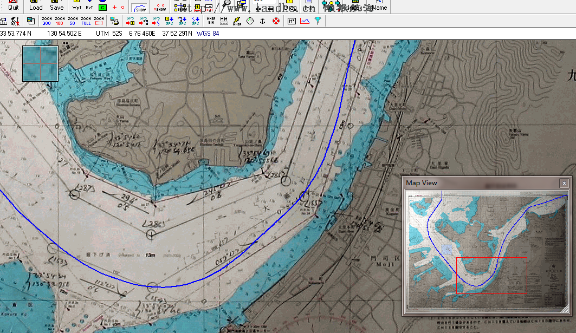This screenshot has width=576, height=333.
Task: Toggle the route SHOW button
Action: click(x=180, y=7)
